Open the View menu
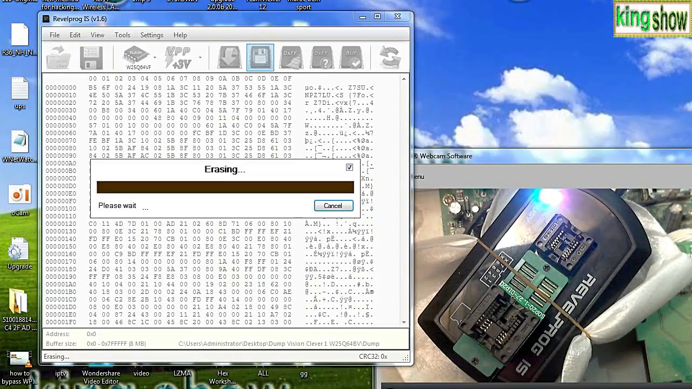Image resolution: width=692 pixels, height=389 pixels. point(97,35)
